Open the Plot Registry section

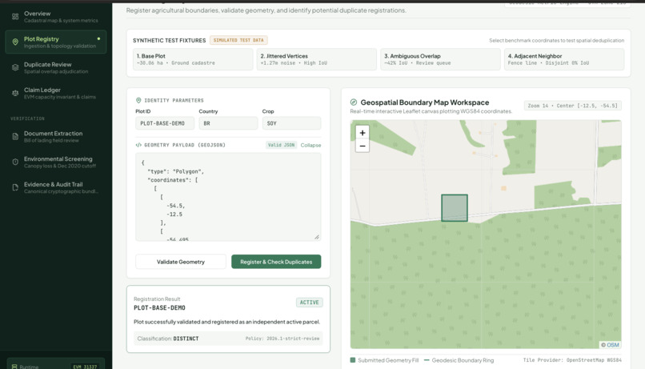[56, 42]
